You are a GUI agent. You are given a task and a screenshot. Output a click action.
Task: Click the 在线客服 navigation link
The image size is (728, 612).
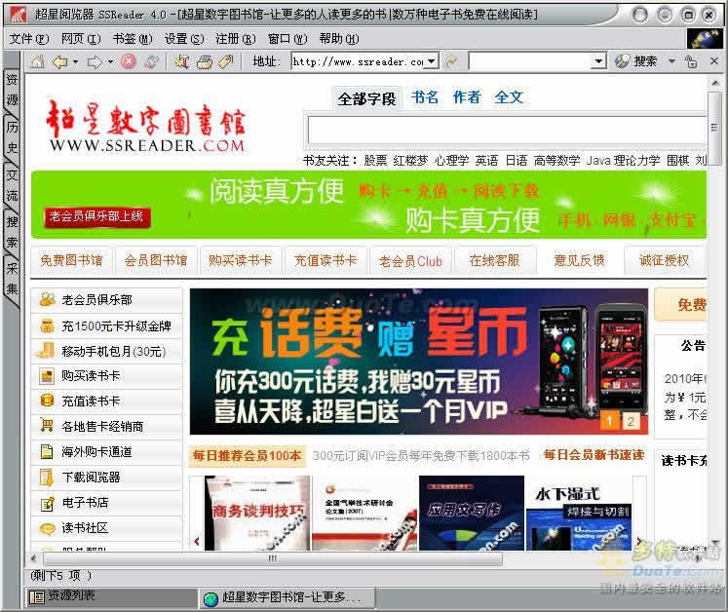(494, 260)
